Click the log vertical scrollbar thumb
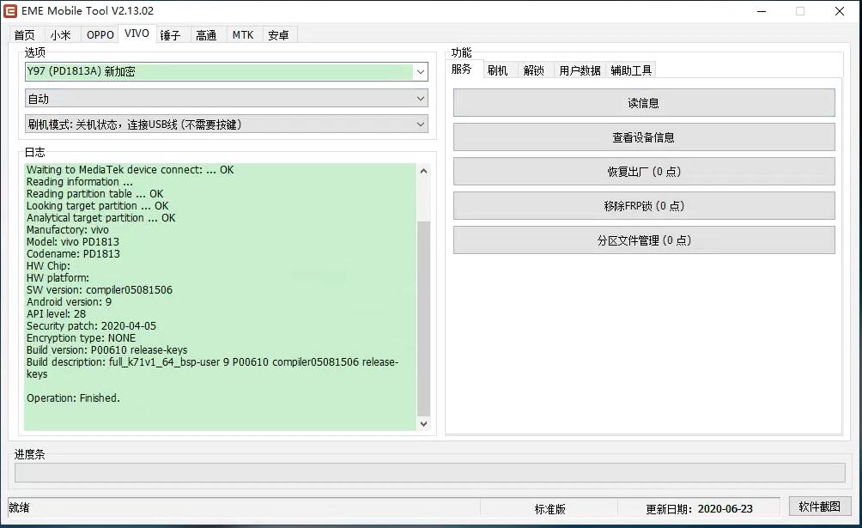This screenshot has width=862, height=528. [423, 318]
